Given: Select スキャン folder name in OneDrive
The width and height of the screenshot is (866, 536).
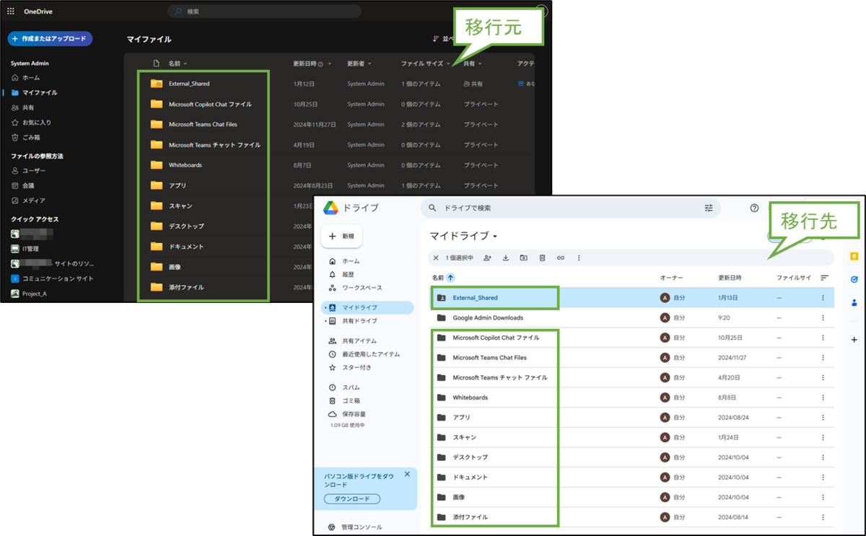Looking at the screenshot, I should (x=180, y=206).
